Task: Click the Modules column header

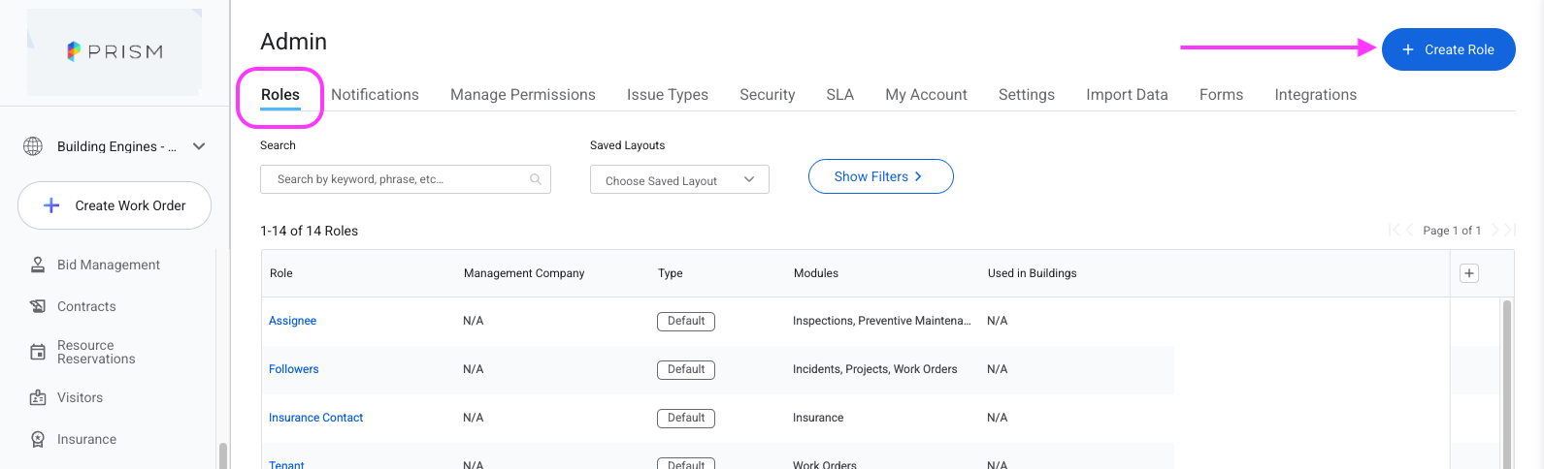Action: 816,273
